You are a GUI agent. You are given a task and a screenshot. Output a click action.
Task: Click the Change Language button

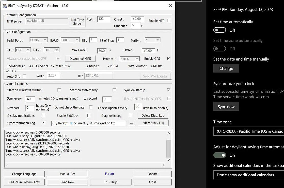24,174
